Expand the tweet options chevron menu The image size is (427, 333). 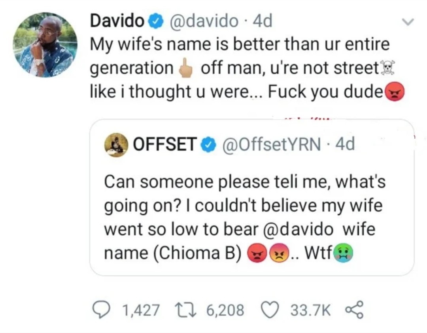(x=407, y=22)
